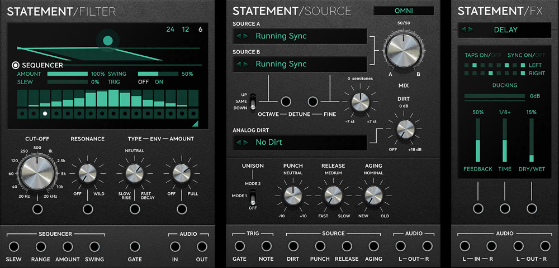Viewport: 559px width, 268px height.
Task: Select next FX effect arrow
Action: [470, 30]
